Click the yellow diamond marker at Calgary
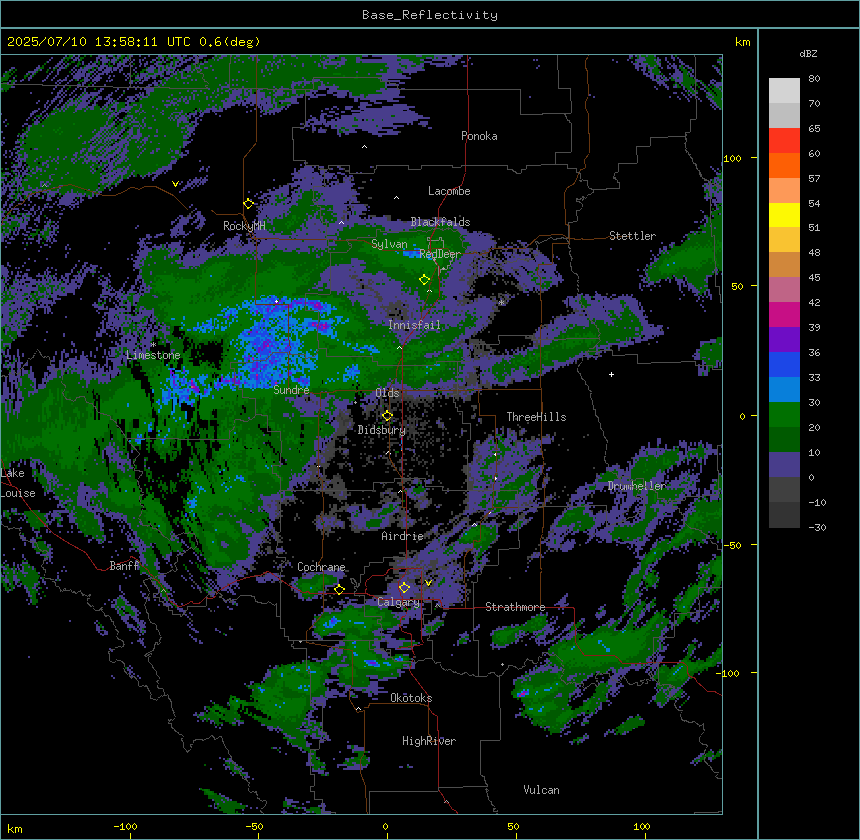This screenshot has width=860, height=840. [x=404, y=587]
